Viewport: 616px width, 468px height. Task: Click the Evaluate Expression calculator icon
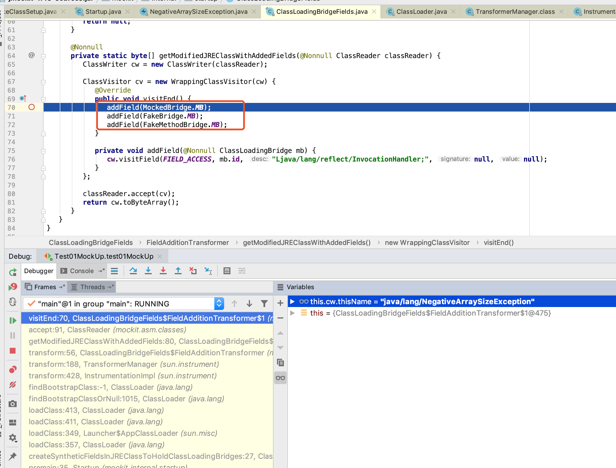click(227, 271)
